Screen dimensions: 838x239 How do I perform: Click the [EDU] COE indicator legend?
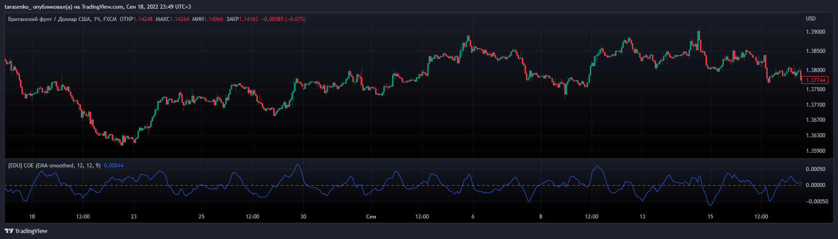[54, 166]
